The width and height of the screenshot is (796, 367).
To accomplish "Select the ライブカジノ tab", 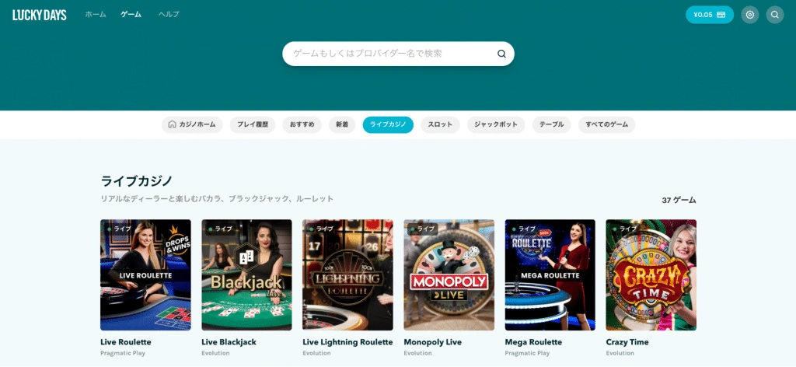I will coord(388,125).
